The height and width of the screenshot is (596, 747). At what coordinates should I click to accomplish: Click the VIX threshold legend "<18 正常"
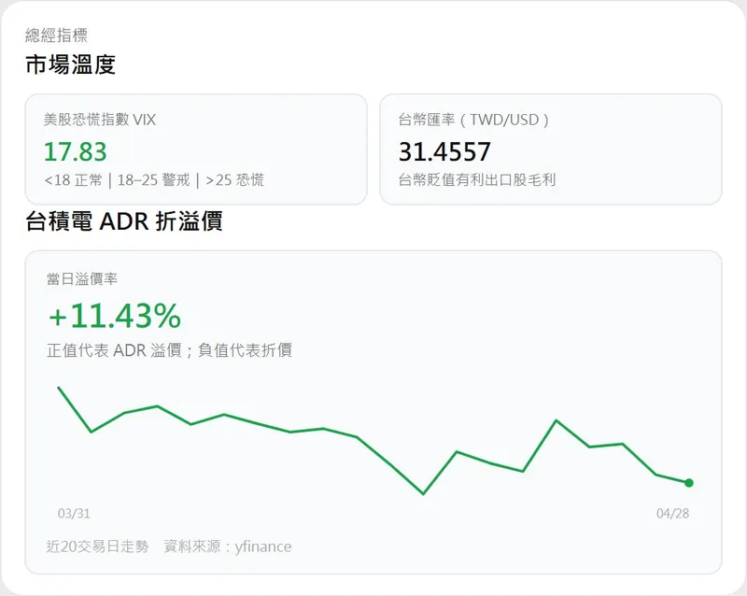(x=74, y=179)
